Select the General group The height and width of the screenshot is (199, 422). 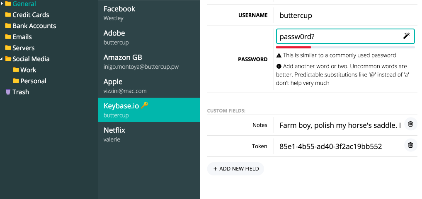[24, 4]
